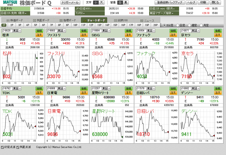
Task: Click the search icon in the 1570 日経レバ panel
Action: click(137, 88)
